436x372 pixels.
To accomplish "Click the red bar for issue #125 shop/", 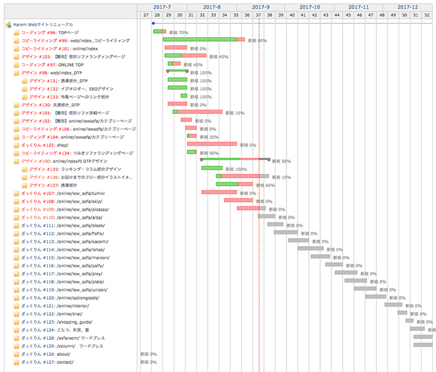I will click(212, 144).
